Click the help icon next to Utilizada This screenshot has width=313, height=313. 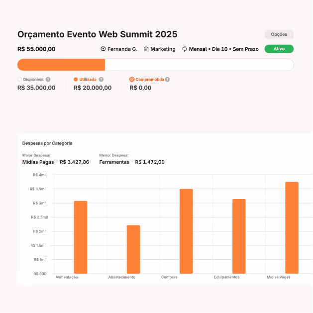point(101,80)
